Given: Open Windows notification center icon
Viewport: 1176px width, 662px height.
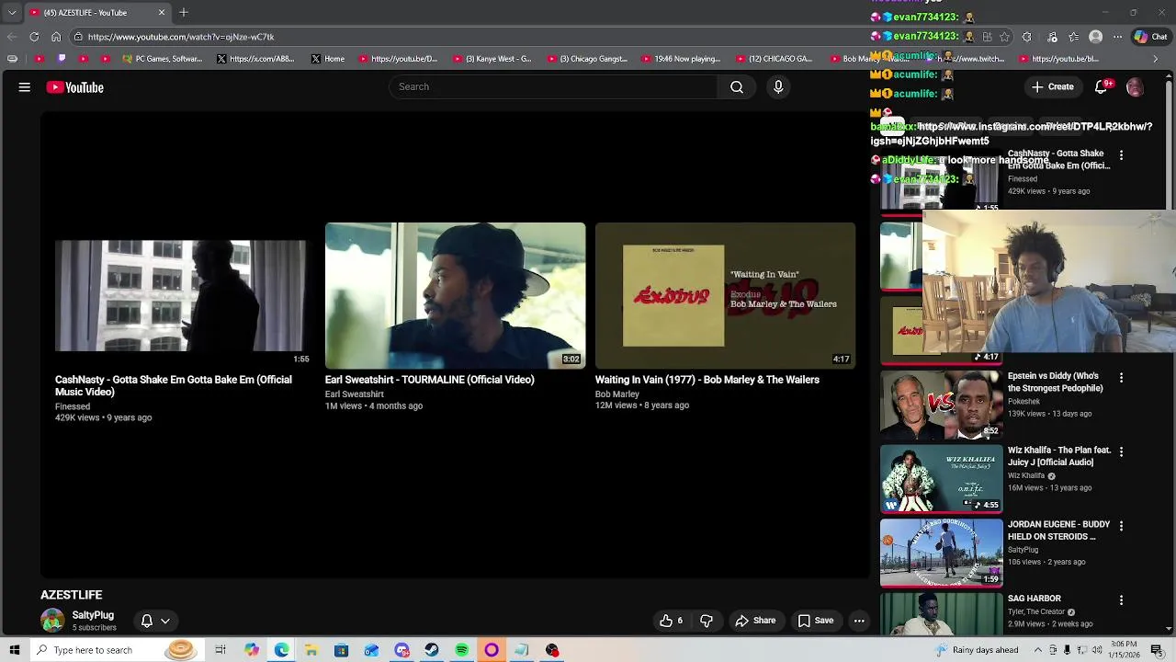Looking at the screenshot, I should pyautogui.click(x=1157, y=650).
